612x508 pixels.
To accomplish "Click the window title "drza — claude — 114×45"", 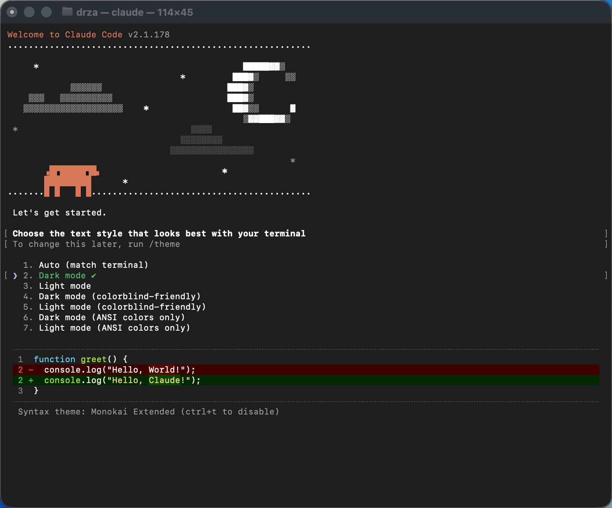I will (x=135, y=12).
